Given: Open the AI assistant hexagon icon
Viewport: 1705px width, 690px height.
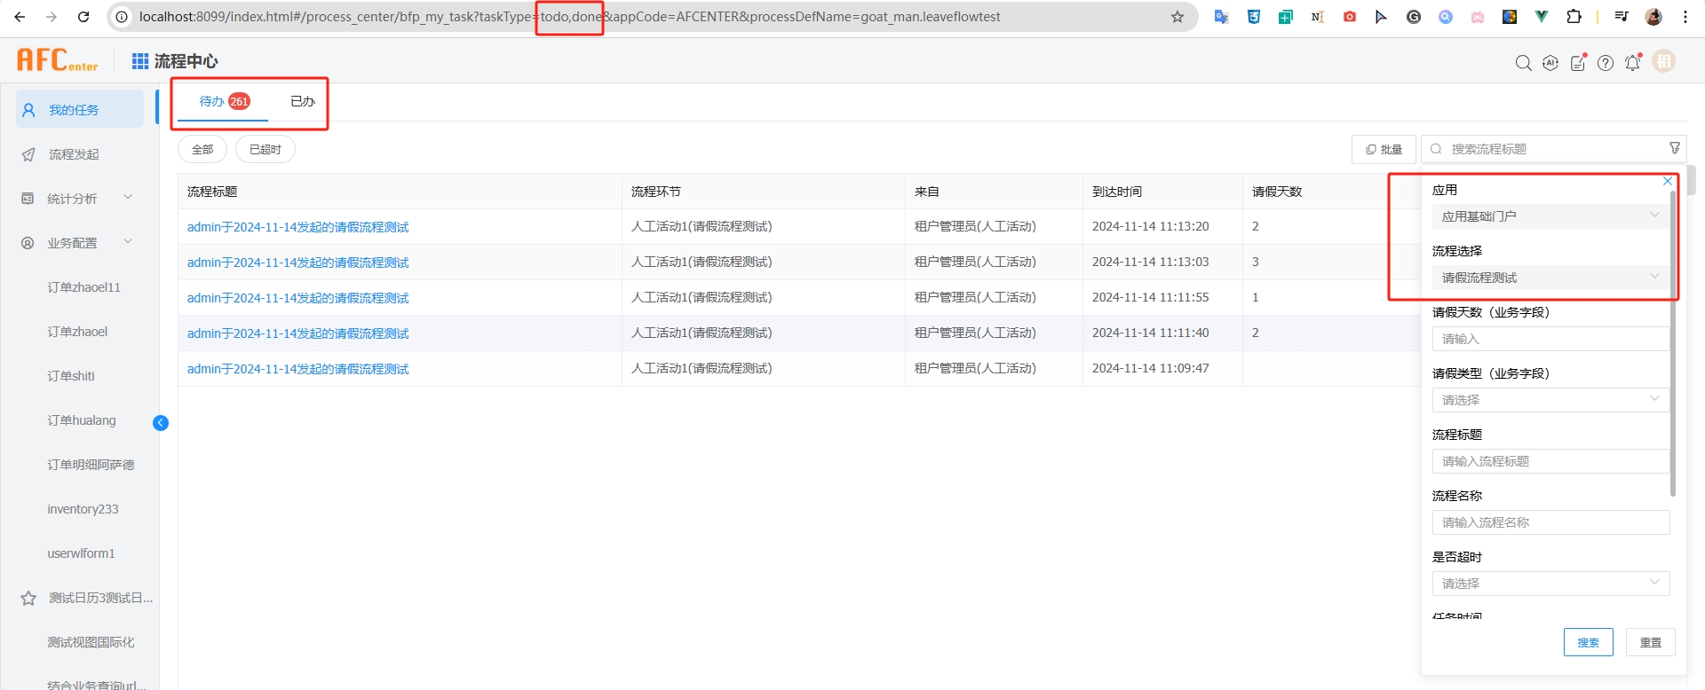Looking at the screenshot, I should click(x=1550, y=62).
